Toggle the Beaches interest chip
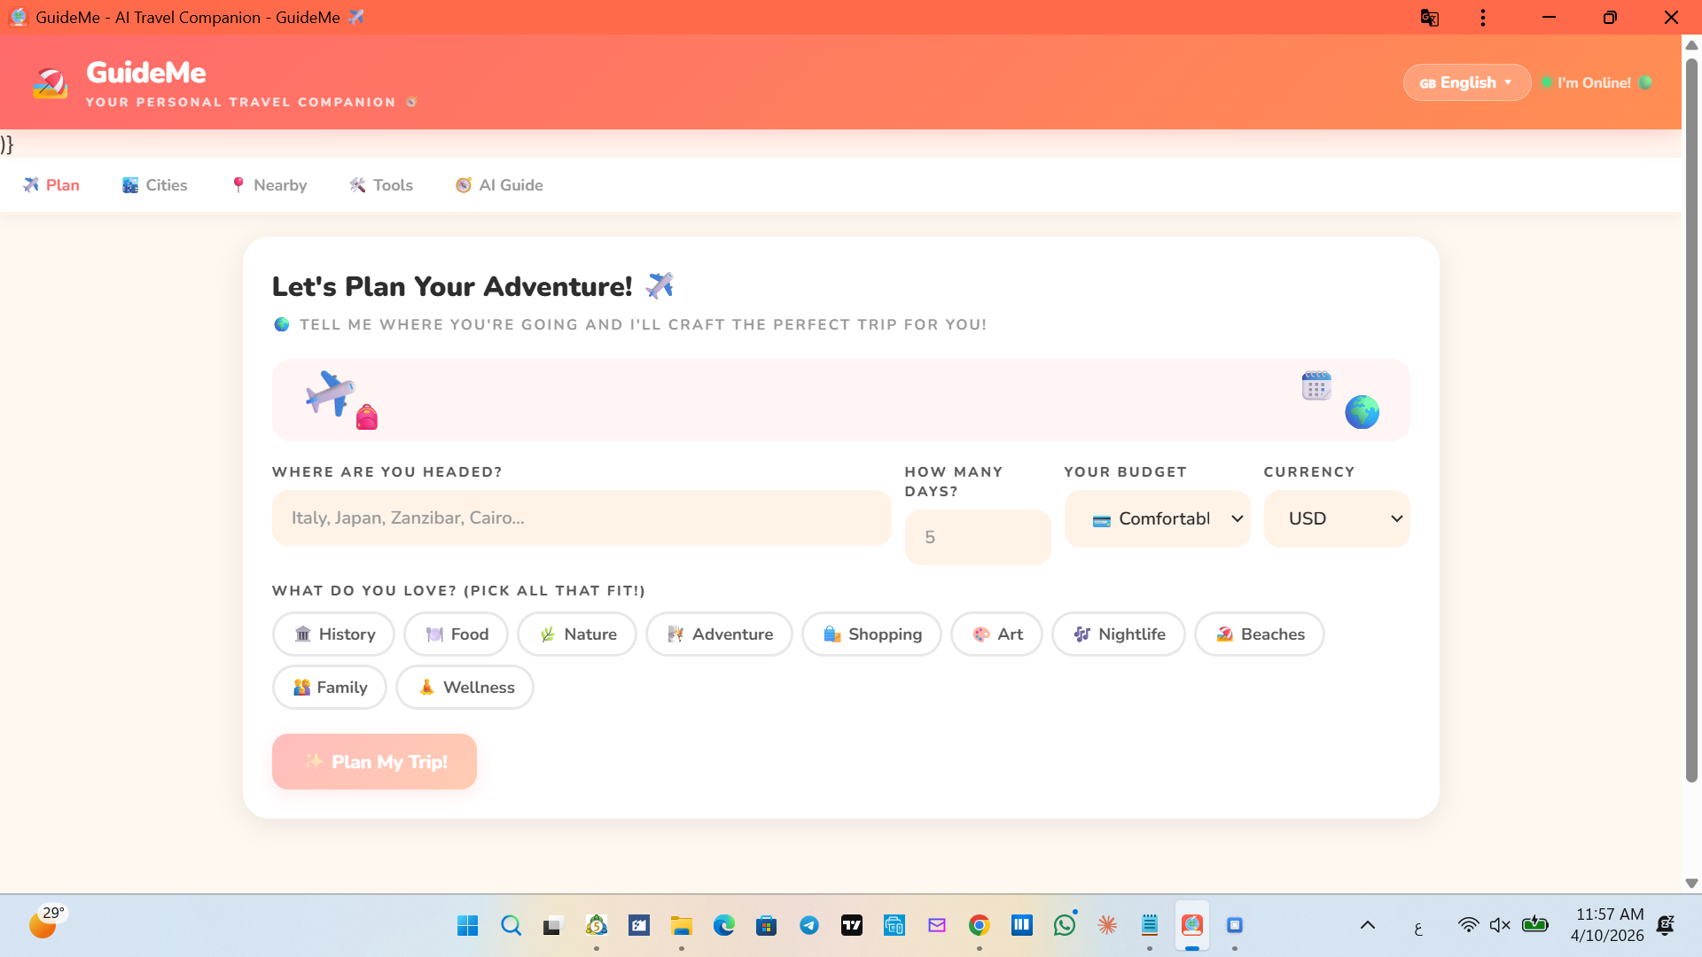The height and width of the screenshot is (957, 1702). (1259, 634)
